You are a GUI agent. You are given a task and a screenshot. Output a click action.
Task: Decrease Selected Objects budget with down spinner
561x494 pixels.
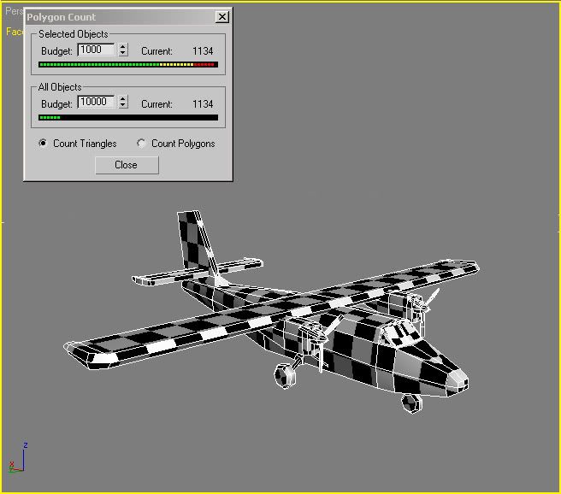coord(123,54)
